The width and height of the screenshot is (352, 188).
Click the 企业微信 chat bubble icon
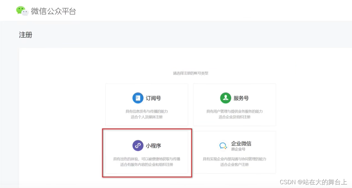click(x=223, y=146)
